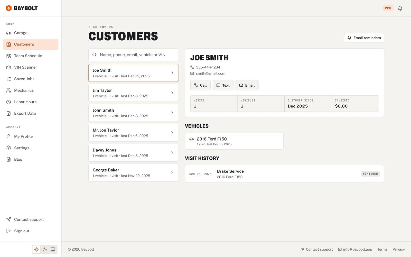
Task: Call Joe Smith with Call button
Action: coord(200,85)
